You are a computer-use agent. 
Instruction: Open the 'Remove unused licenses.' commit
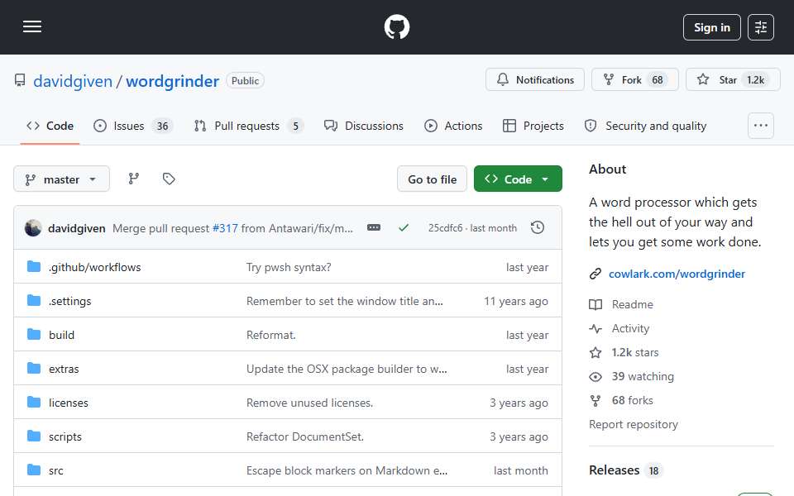[309, 403]
